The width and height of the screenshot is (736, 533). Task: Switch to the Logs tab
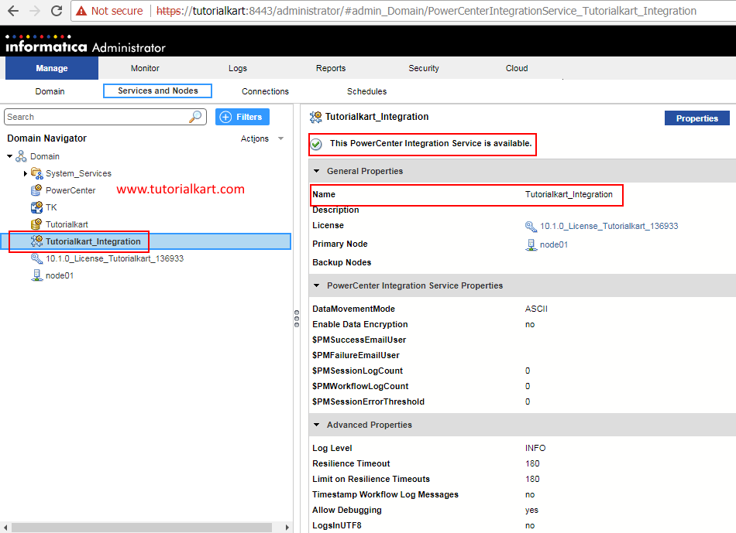pos(238,68)
